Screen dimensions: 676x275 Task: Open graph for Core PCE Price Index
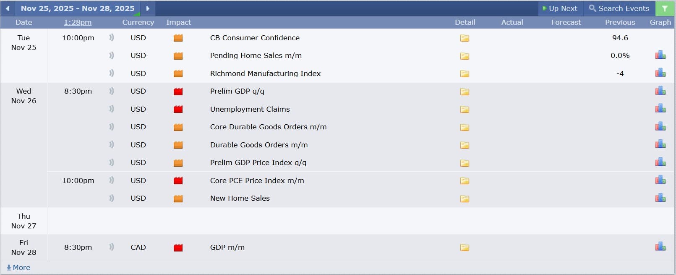(660, 180)
